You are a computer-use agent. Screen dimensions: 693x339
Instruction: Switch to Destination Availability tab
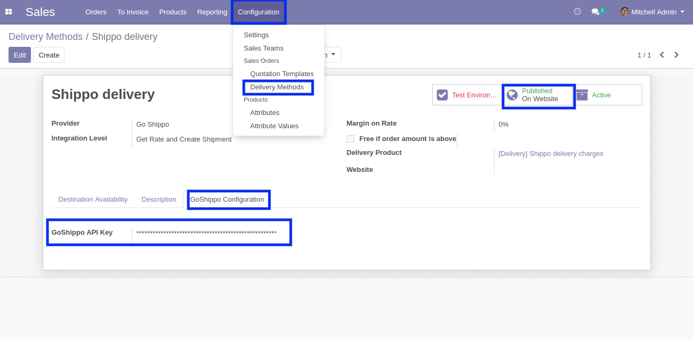pos(93,200)
